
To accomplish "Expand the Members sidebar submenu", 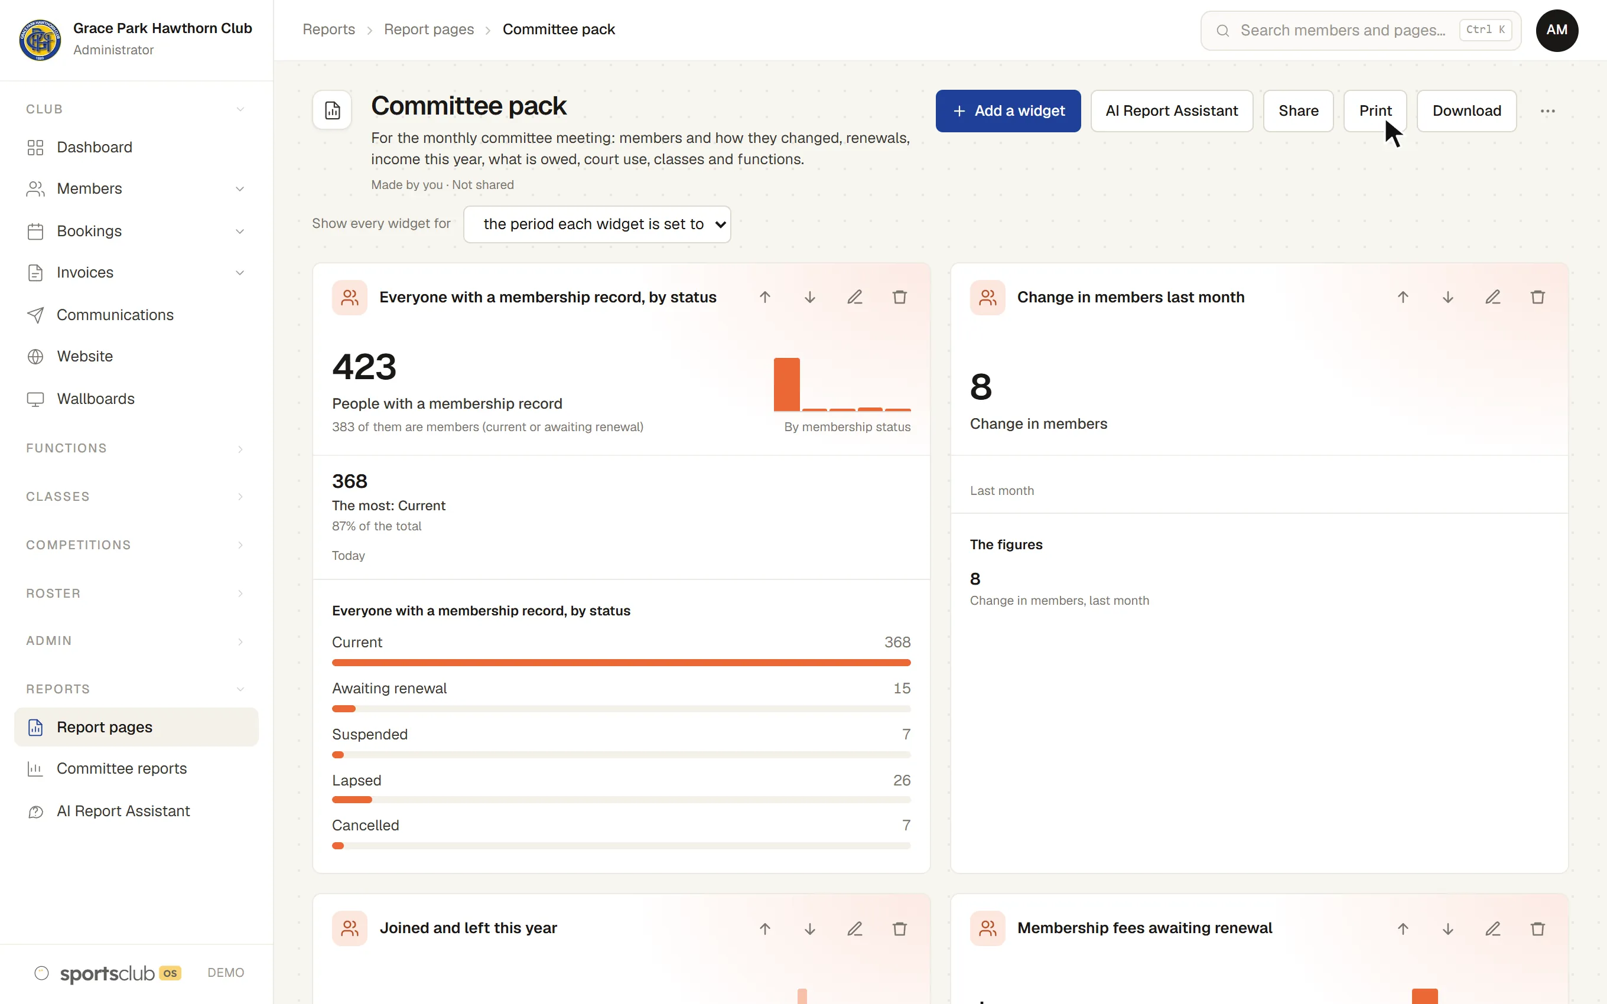I will coord(240,189).
